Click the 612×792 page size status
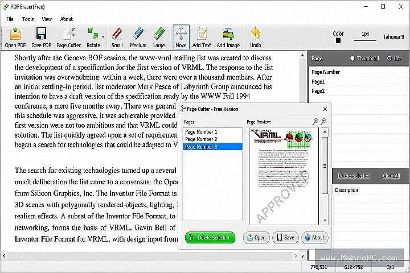The image size is (410, 273). click(x=354, y=267)
